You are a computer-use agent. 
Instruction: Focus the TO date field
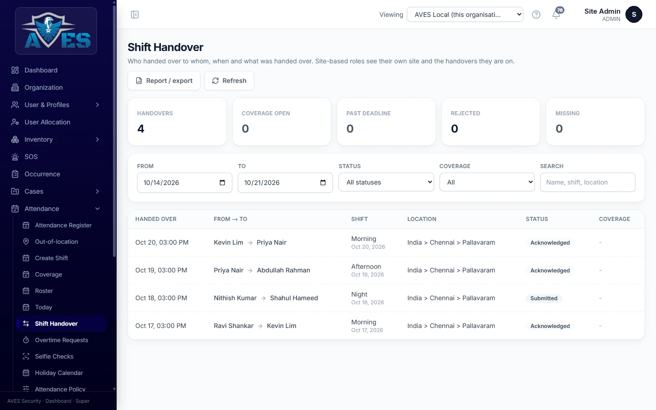pyautogui.click(x=285, y=183)
